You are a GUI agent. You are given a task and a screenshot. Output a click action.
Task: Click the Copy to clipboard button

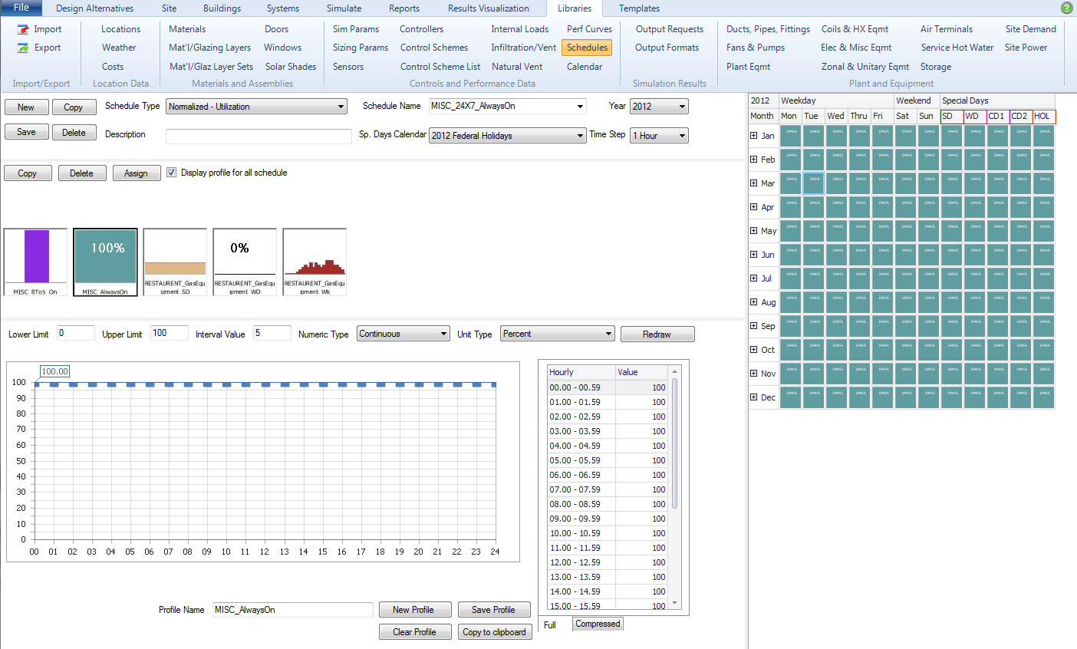495,632
